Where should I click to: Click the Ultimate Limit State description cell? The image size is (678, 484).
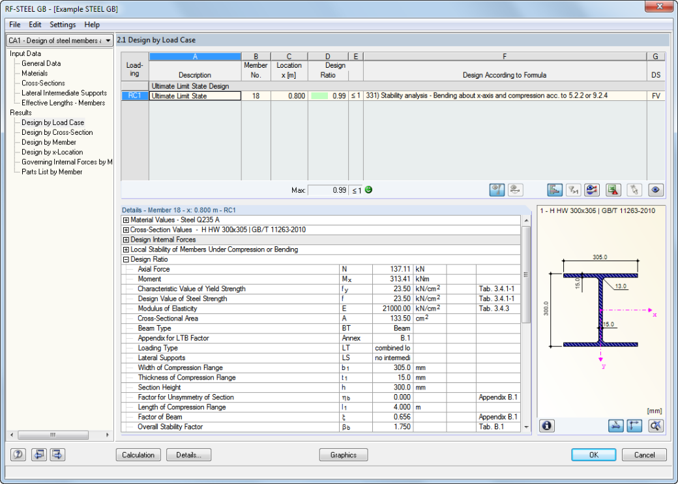[195, 96]
